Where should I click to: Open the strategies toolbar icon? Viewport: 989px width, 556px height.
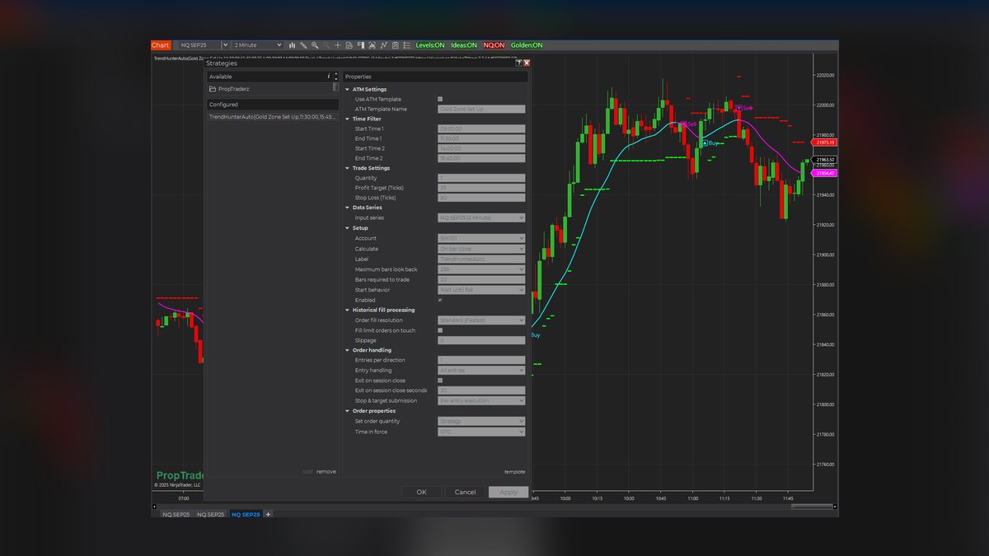tap(395, 45)
